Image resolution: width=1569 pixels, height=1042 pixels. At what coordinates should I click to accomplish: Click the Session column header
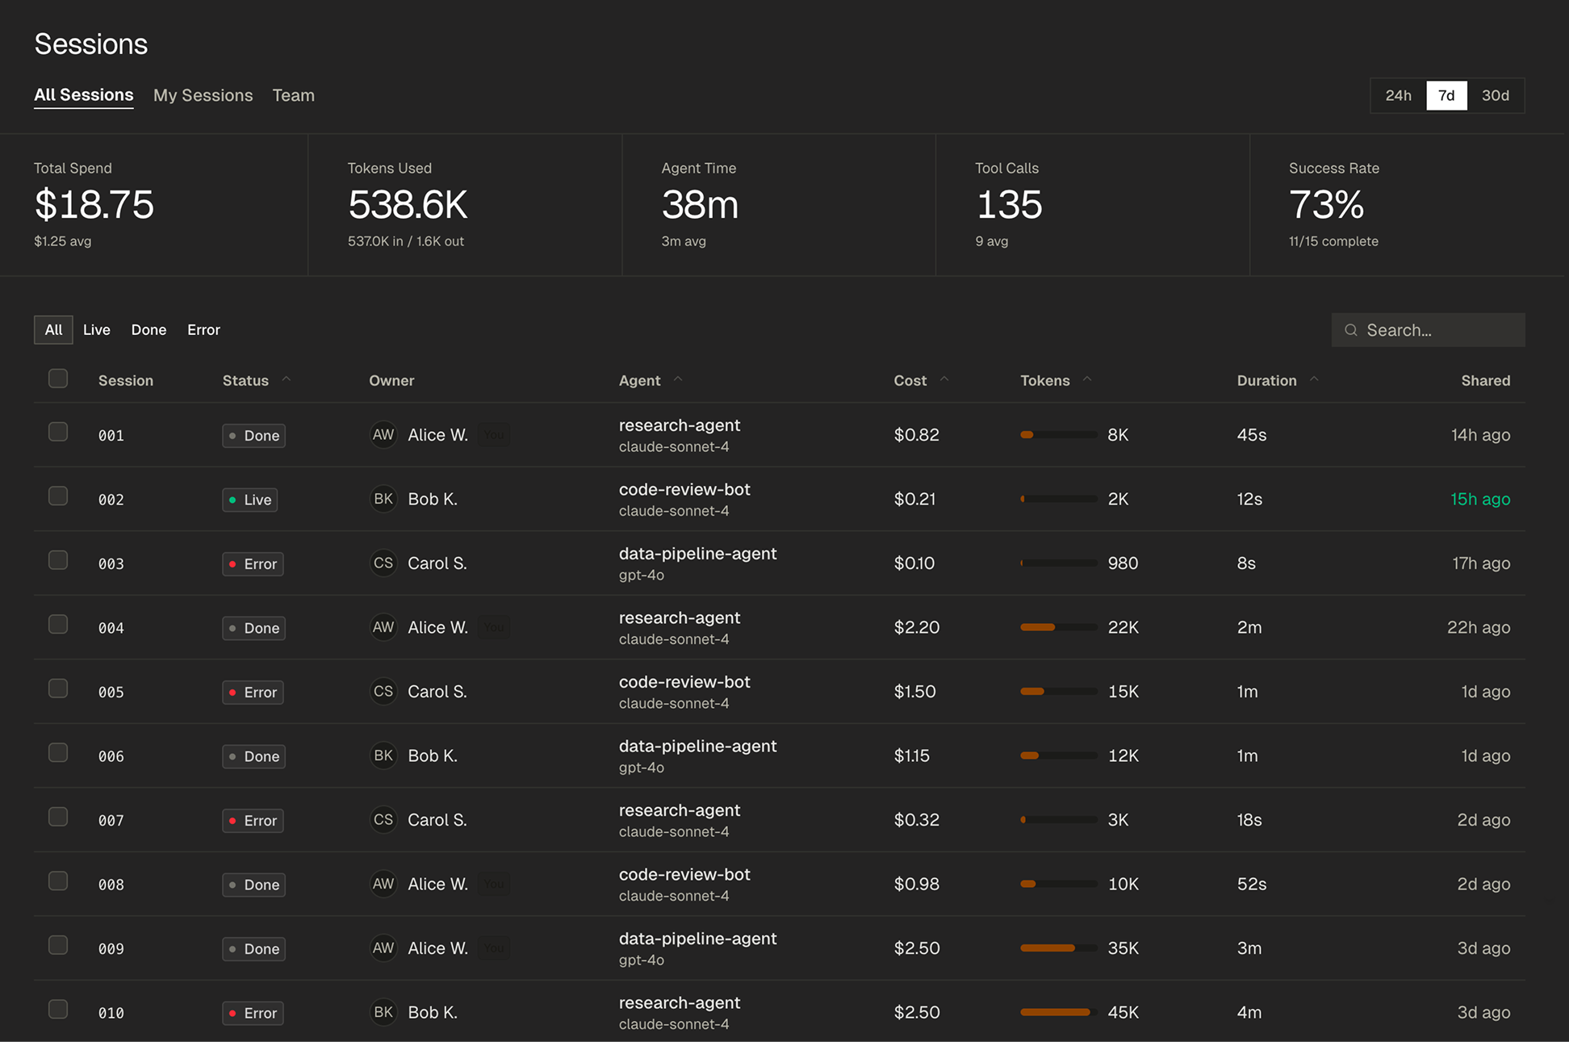pyautogui.click(x=126, y=380)
